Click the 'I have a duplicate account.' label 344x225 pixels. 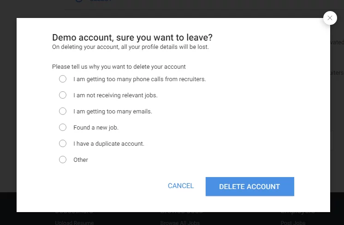tap(109, 144)
